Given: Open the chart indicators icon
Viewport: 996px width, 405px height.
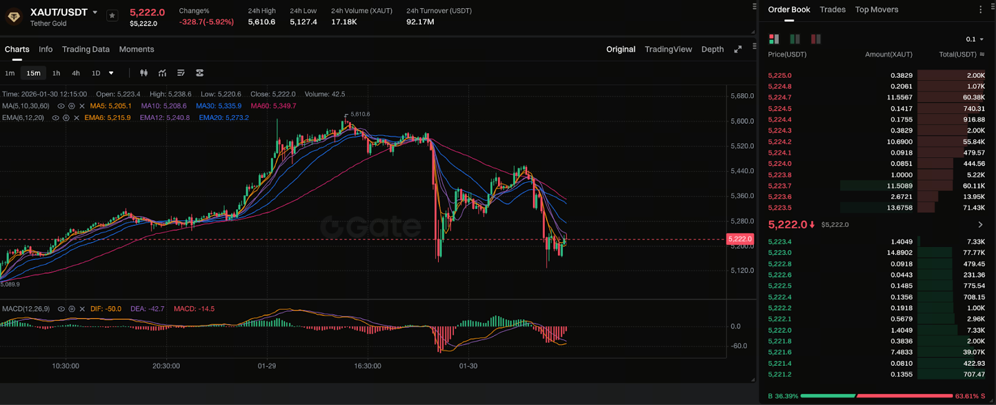Looking at the screenshot, I should (162, 73).
